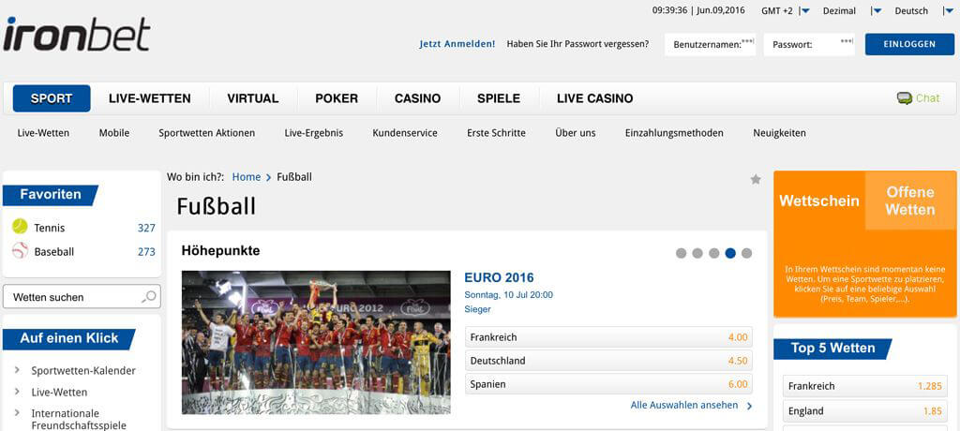Switch to the Wettschein tab
Screen dimensions: 960x431
819,201
